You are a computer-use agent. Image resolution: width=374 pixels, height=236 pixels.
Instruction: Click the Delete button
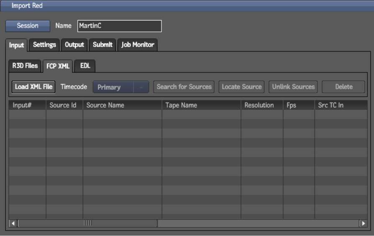coord(343,87)
